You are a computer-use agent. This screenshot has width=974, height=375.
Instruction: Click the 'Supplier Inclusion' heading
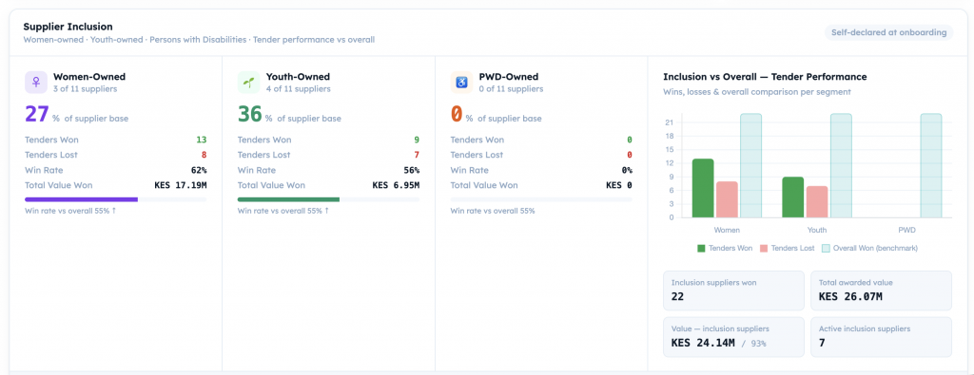(x=68, y=27)
